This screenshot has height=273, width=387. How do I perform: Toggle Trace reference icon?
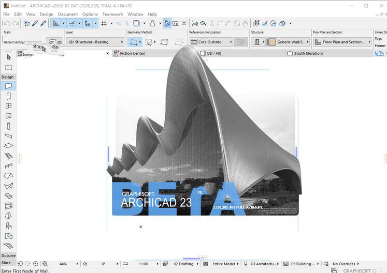pos(136,23)
